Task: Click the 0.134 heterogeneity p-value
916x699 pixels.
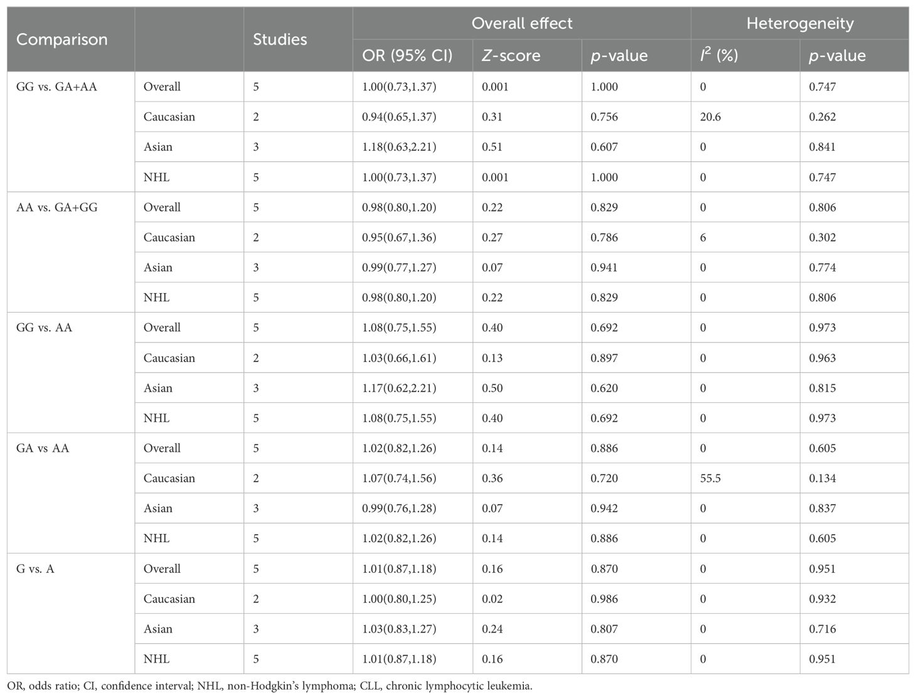Action: point(823,478)
